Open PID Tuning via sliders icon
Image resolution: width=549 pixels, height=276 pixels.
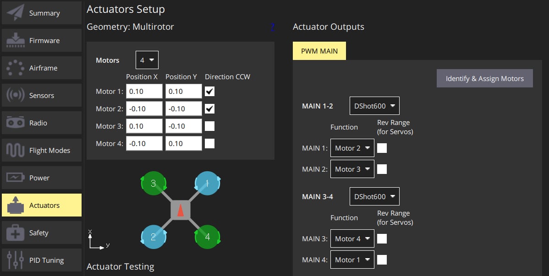coord(16,260)
